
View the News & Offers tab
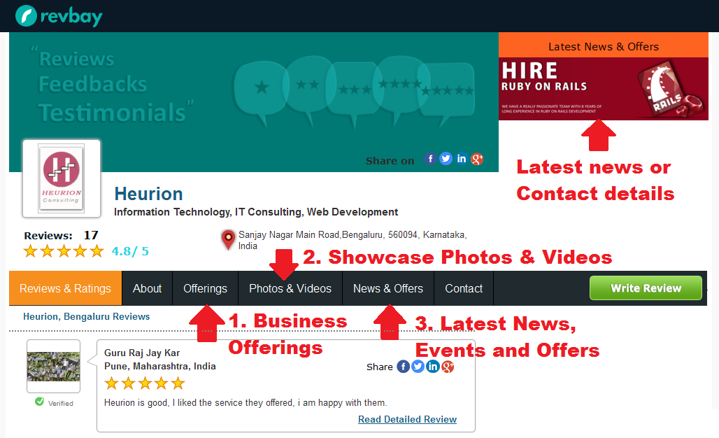coord(388,288)
